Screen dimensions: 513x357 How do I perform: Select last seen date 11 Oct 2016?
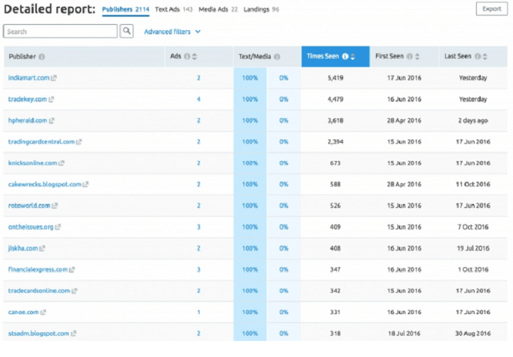pos(473,185)
